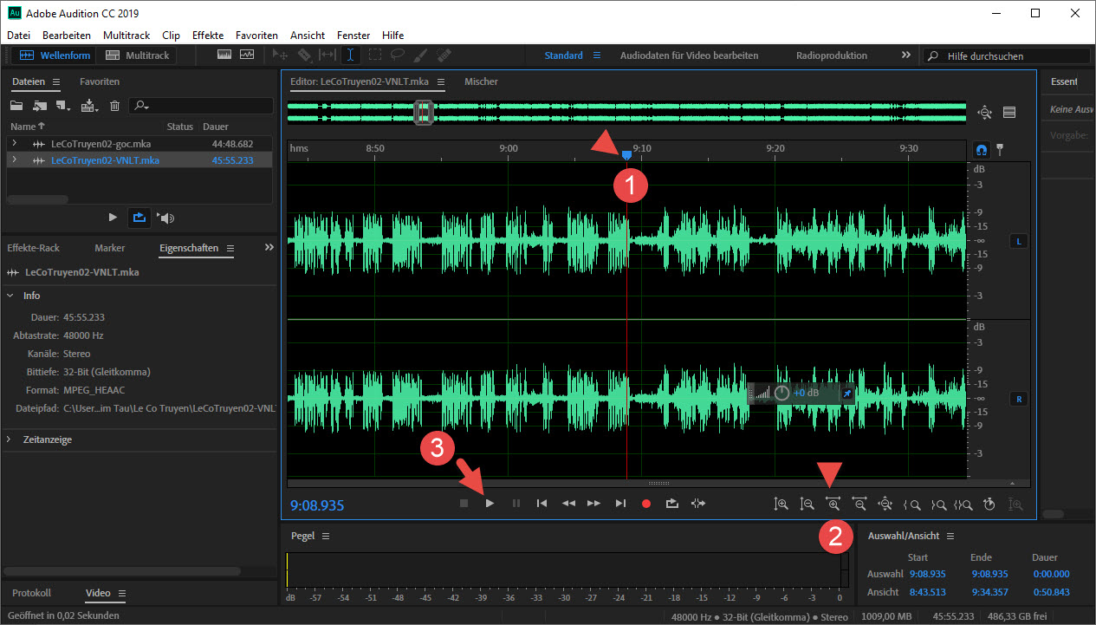The image size is (1096, 625).
Task: Open the Effekte menu
Action: [x=208, y=36]
